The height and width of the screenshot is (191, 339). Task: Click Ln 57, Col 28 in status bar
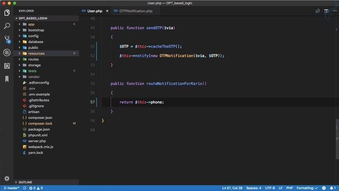232,188
